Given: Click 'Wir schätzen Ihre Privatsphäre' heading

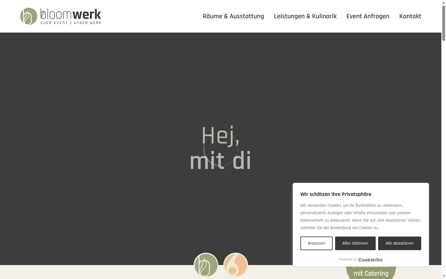Looking at the screenshot, I should [x=336, y=194].
